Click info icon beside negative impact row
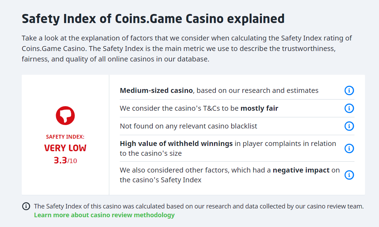Image resolution: width=379 pixels, height=227 pixels. 349,175
